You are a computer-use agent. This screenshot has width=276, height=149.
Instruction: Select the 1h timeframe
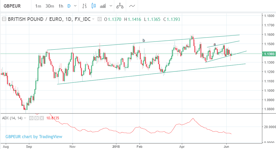(61, 6)
